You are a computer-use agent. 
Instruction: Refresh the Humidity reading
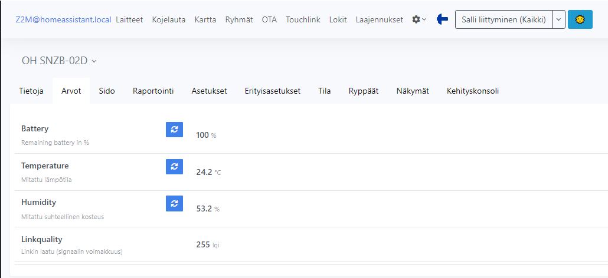[174, 203]
